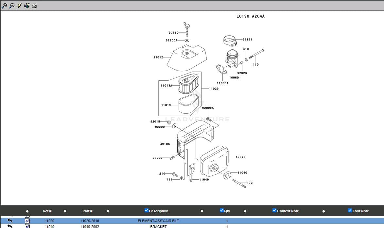This screenshot has width=384, height=228.
Task: Click the curved arrow icon in row 11029
Action: pos(10,221)
